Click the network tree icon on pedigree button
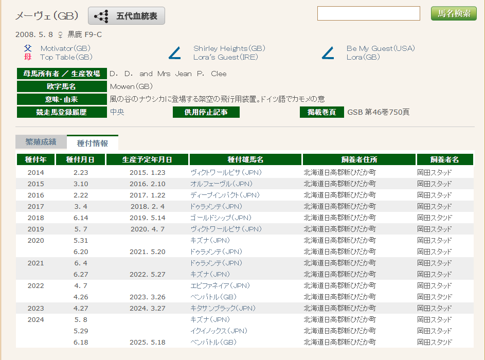Viewport: 485px width, 360px height. [101, 16]
